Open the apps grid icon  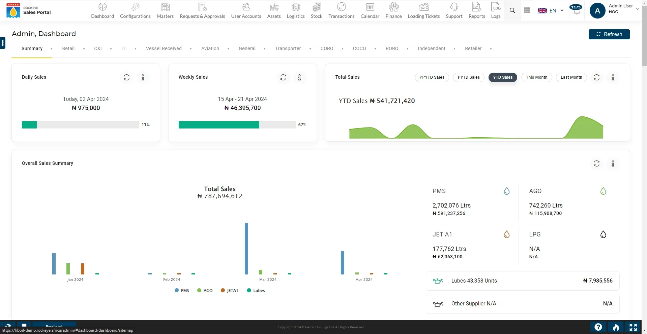pyautogui.click(x=527, y=10)
